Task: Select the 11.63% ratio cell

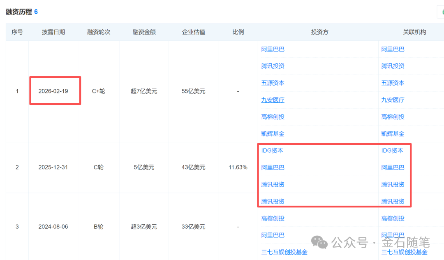Action: pyautogui.click(x=238, y=167)
